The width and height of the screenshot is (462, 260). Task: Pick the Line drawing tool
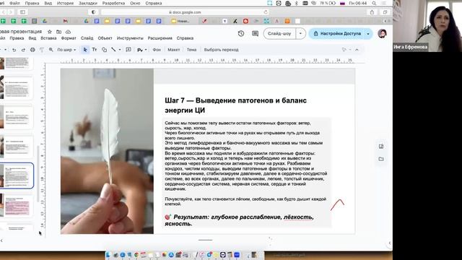[113, 50]
